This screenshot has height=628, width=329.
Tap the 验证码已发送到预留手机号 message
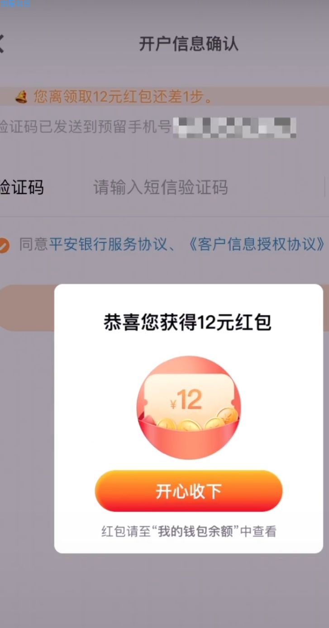[85, 127]
